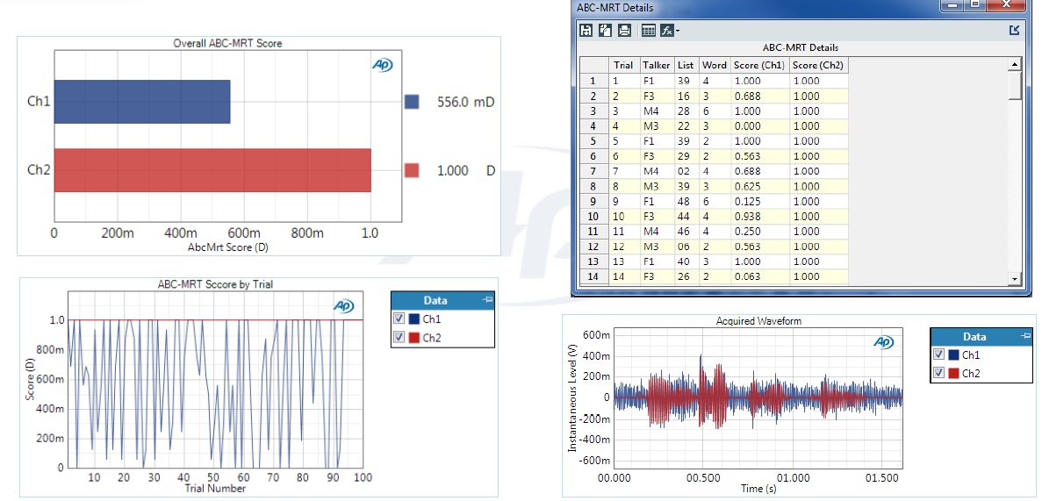Click the red Ch2 swatch in Score by Trial legend

(414, 338)
